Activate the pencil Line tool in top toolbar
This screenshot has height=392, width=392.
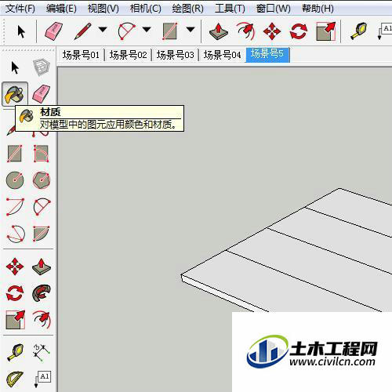tap(83, 31)
